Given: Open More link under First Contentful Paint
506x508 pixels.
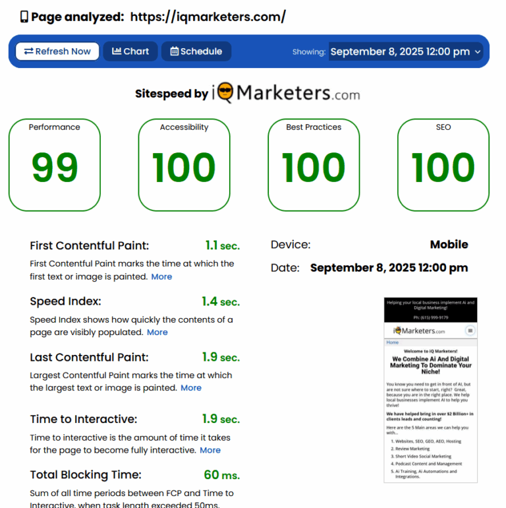Looking at the screenshot, I should coord(161,276).
